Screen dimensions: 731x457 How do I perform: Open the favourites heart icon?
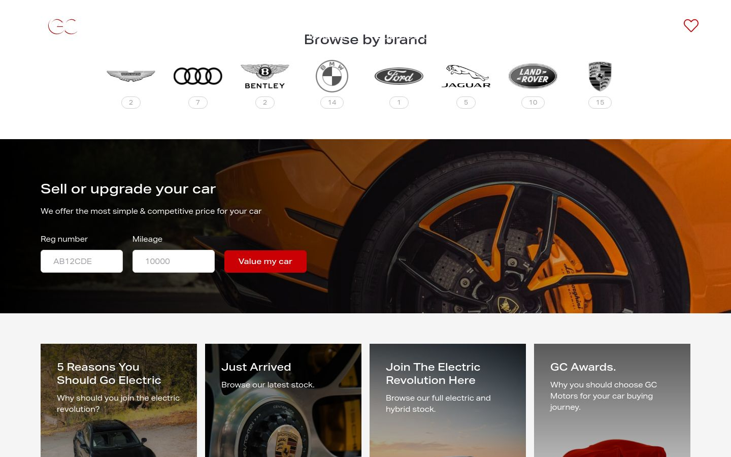pyautogui.click(x=691, y=25)
